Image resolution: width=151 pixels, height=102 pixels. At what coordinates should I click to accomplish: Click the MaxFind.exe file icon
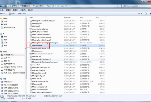point(31,46)
